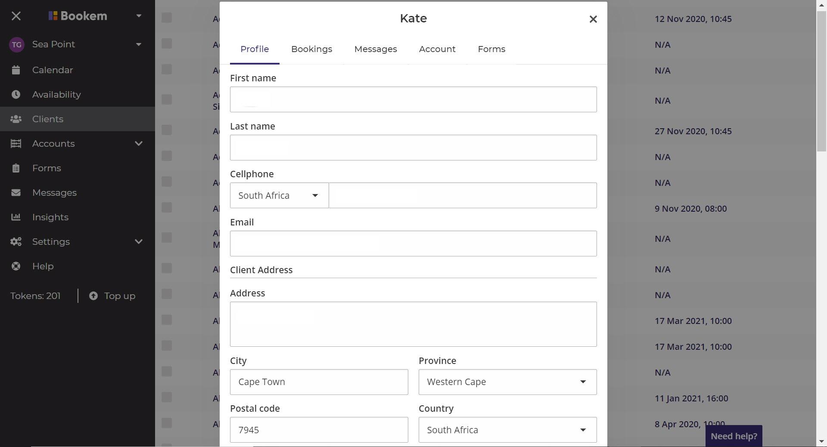
Task: Click inside the Email input field
Action: pos(413,244)
